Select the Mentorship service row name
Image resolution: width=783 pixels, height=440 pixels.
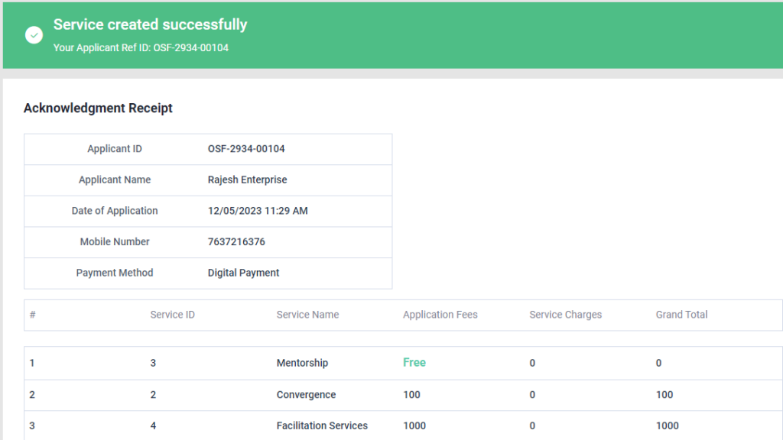[302, 363]
